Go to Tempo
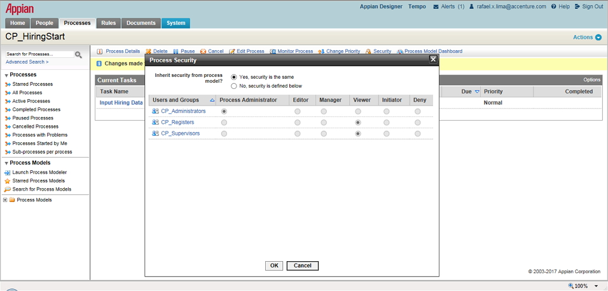The height and width of the screenshot is (291, 608). (x=417, y=6)
